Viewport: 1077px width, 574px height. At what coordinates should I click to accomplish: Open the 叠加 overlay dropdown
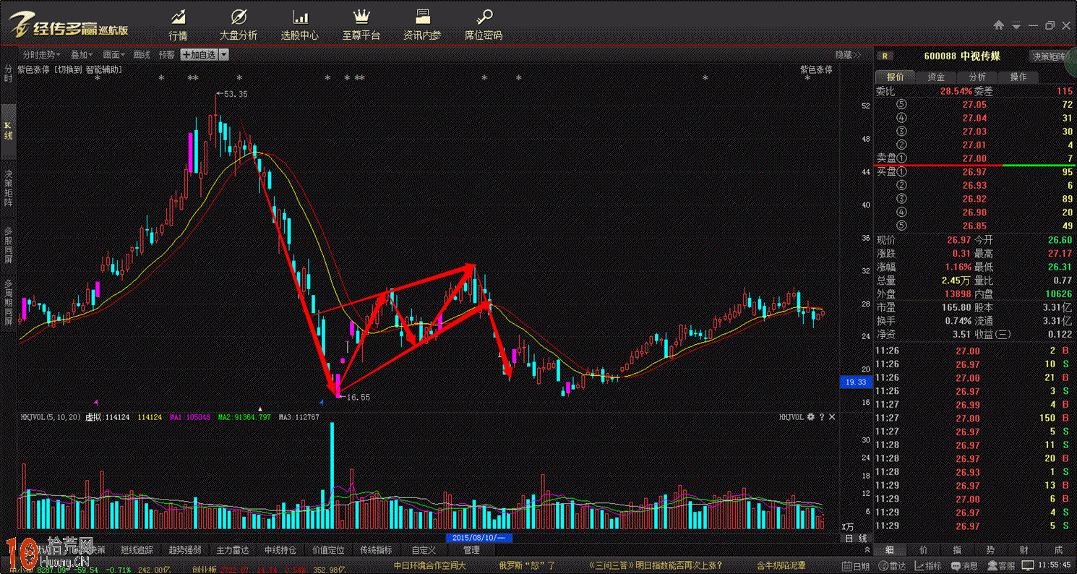click(82, 55)
